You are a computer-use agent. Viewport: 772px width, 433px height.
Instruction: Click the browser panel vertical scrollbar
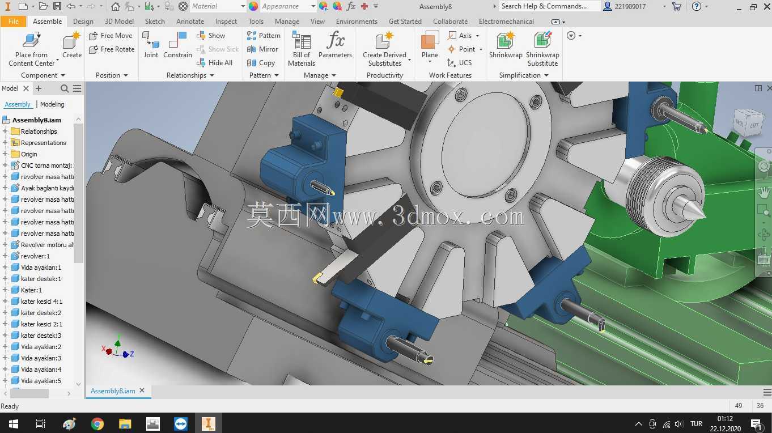point(78,193)
